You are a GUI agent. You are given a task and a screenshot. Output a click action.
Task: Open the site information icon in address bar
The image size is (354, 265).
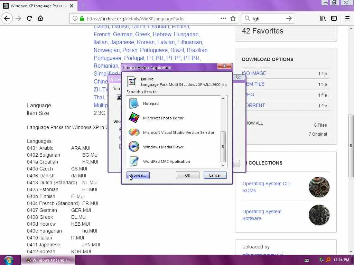75,19
